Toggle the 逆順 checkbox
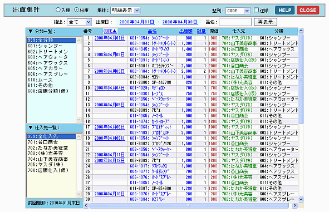The image size is (329, 212). pyautogui.click(x=256, y=10)
